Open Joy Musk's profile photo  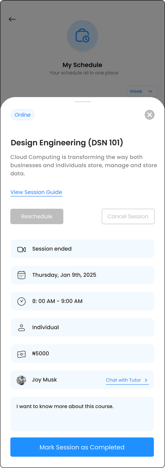(x=21, y=380)
